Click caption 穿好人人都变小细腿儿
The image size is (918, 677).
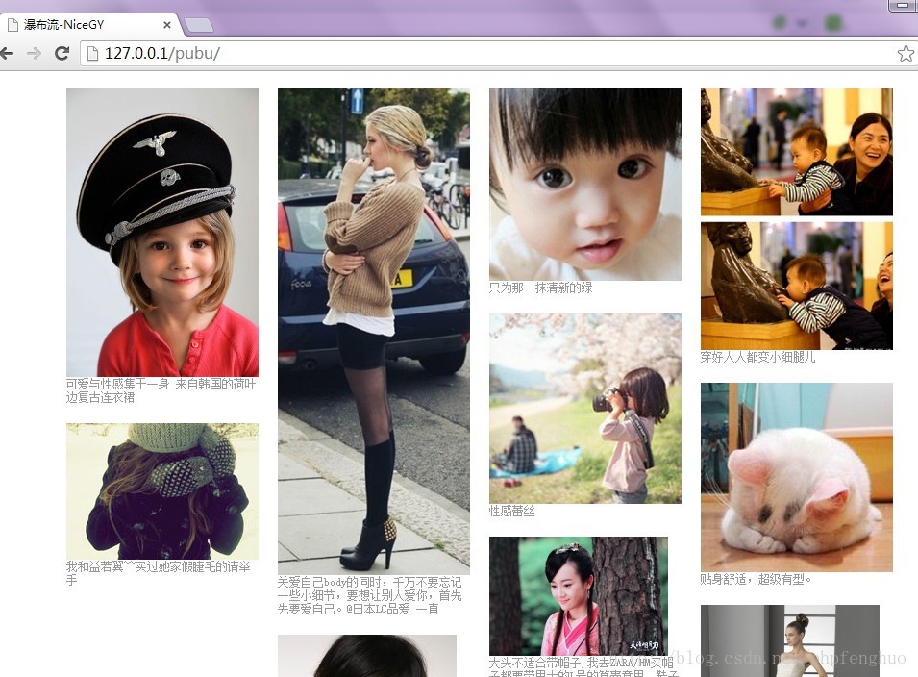758,357
